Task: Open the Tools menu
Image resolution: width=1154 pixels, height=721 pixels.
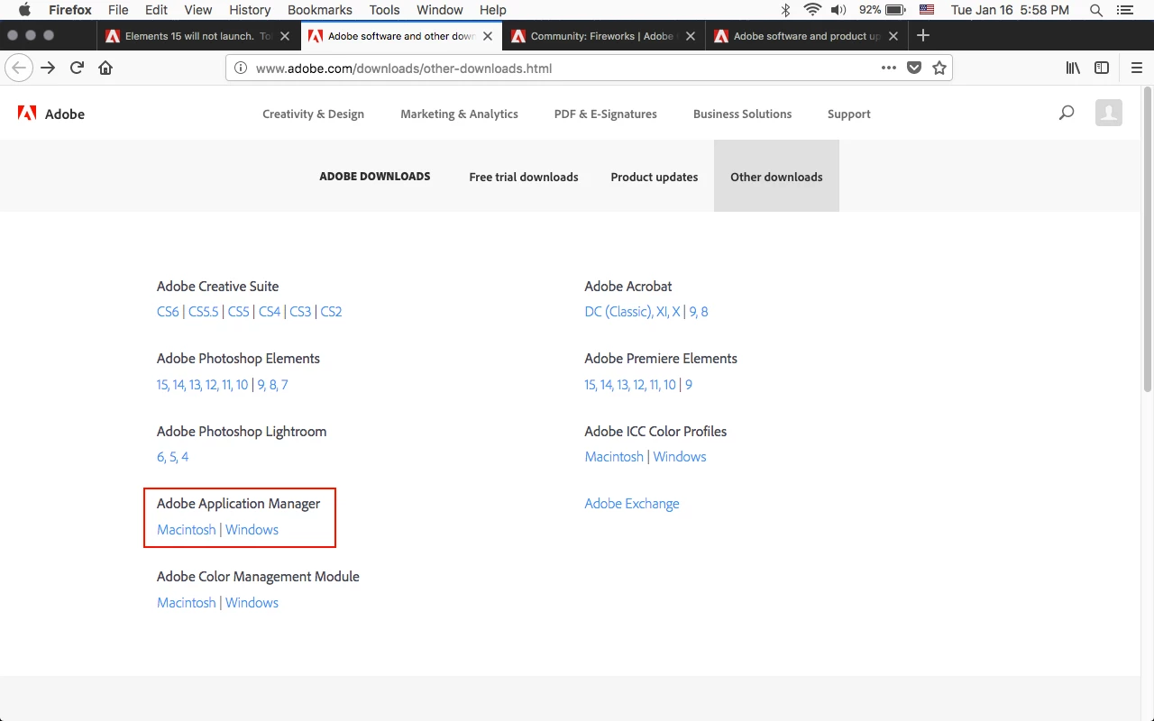Action: pyautogui.click(x=384, y=10)
